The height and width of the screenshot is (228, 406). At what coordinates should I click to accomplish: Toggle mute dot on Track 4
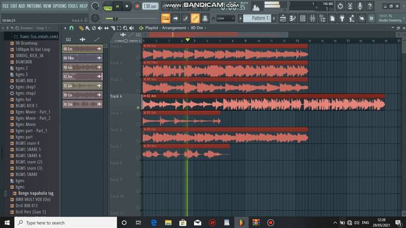138,108
